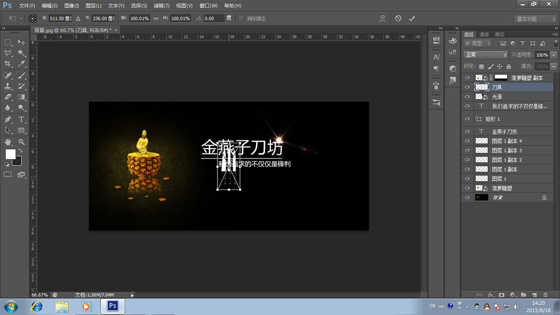
Task: Toggle relative positioning triangle icon
Action: tap(78, 19)
